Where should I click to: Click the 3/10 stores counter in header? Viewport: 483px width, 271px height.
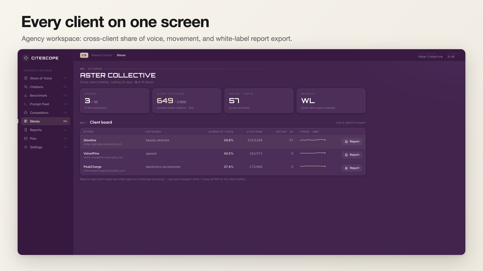[451, 56]
